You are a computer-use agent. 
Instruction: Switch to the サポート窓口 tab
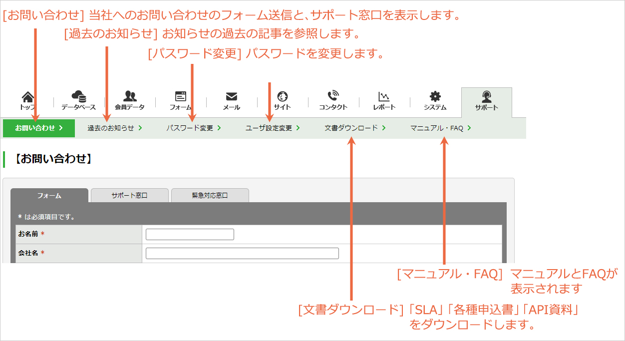[130, 195]
